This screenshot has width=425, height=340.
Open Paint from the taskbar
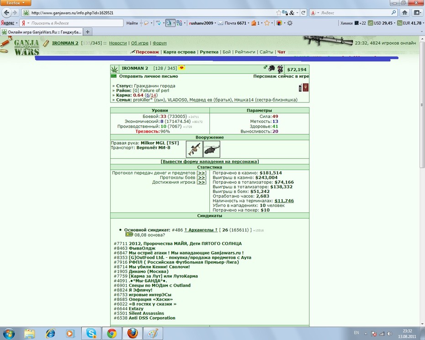click(153, 333)
